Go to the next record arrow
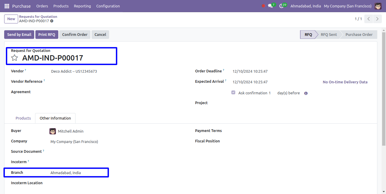Viewport: 386px width, 194px height. coord(377,19)
